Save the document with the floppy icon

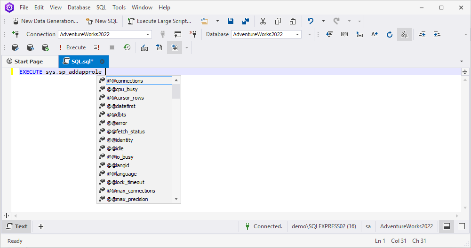(231, 21)
